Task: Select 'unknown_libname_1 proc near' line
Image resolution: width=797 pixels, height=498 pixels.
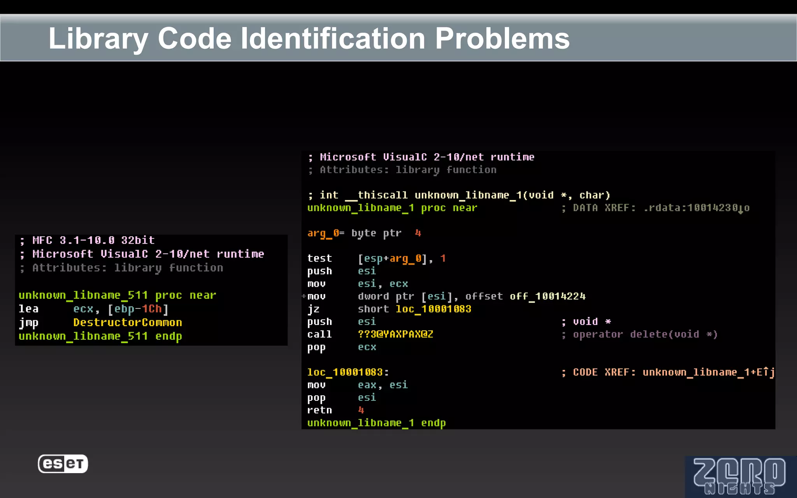Action: coord(392,208)
